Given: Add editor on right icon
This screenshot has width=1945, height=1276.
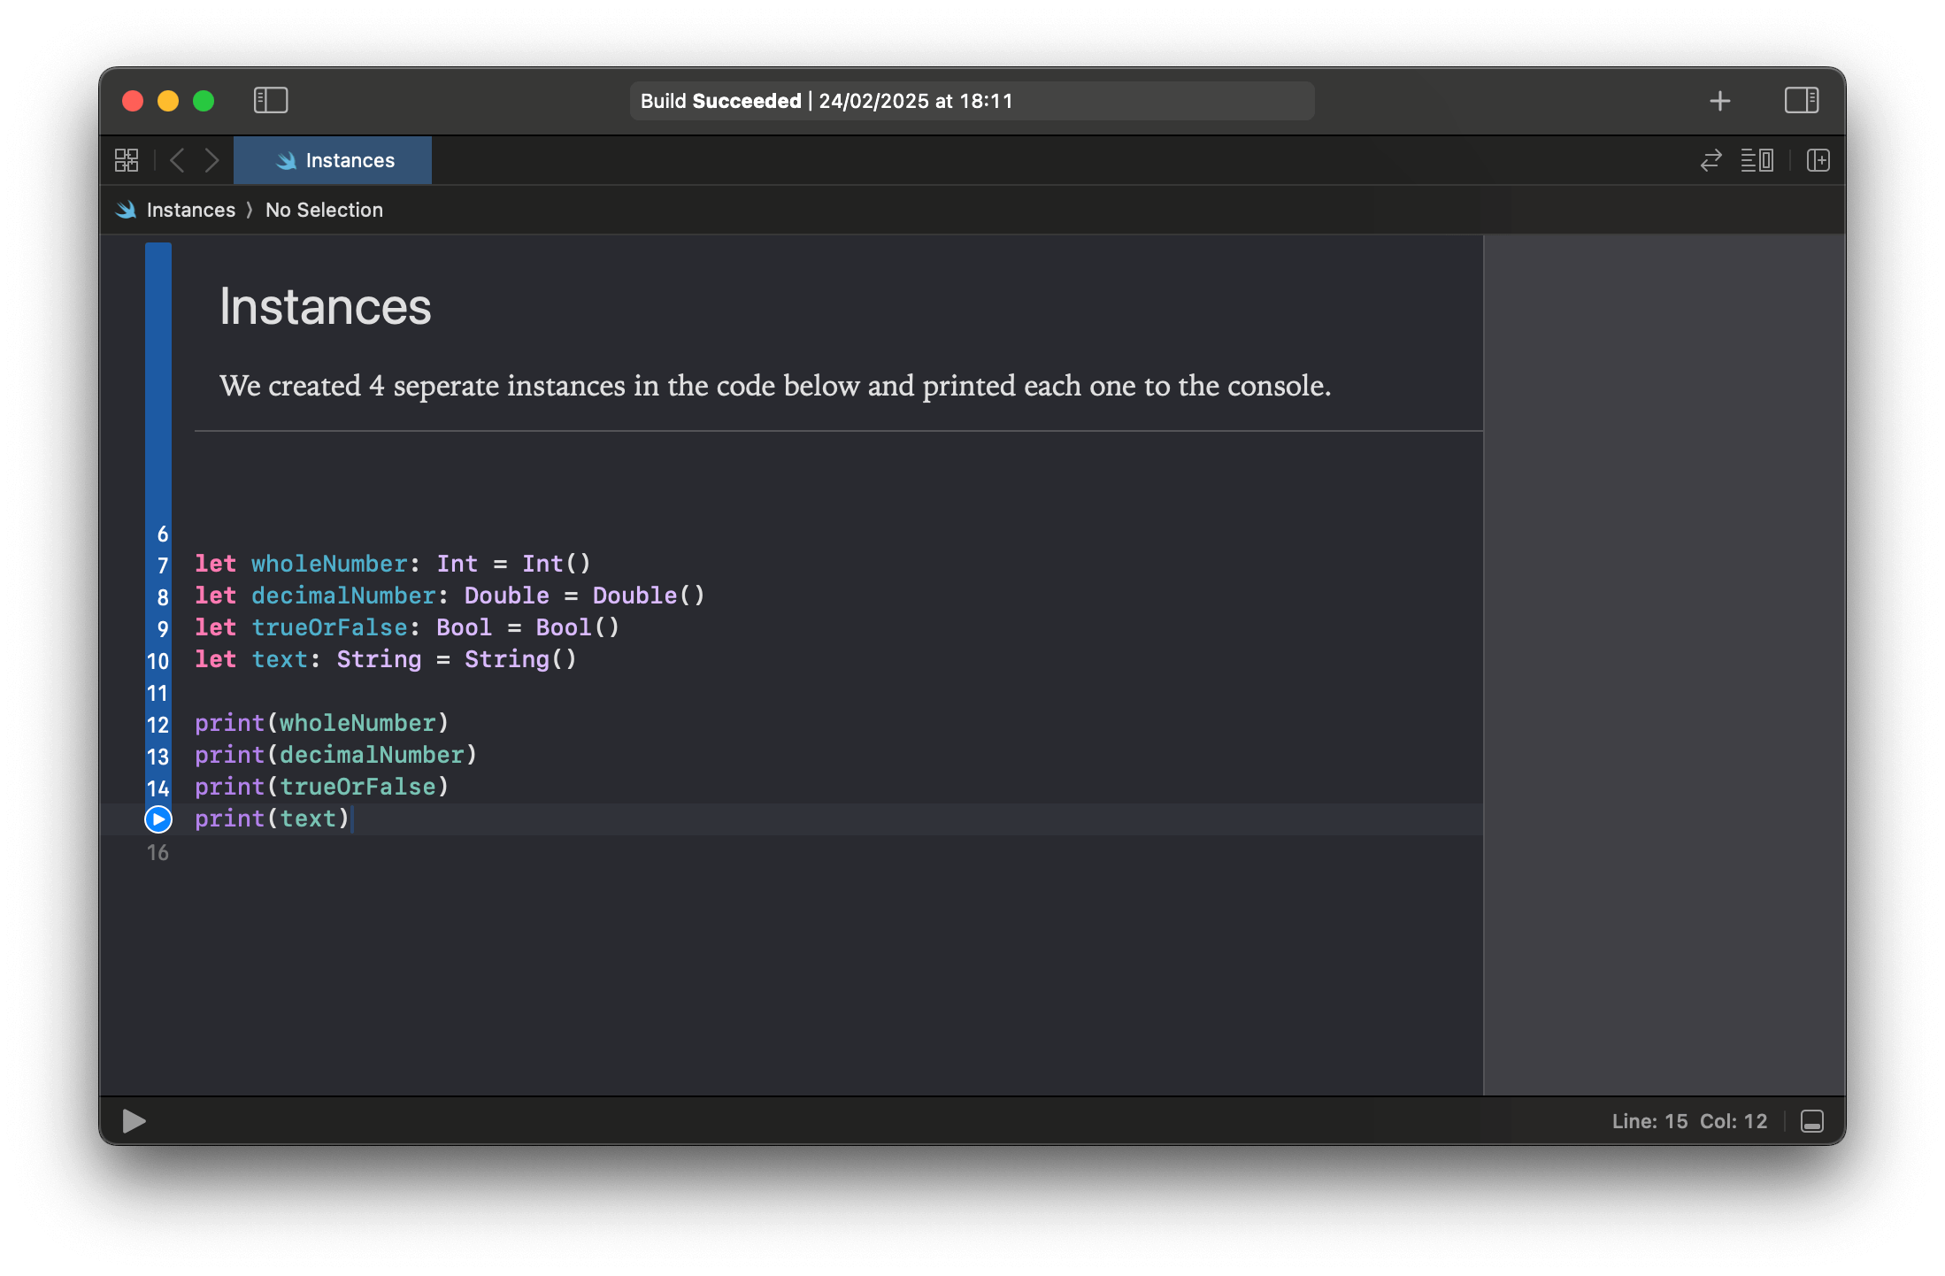Looking at the screenshot, I should [x=1818, y=160].
